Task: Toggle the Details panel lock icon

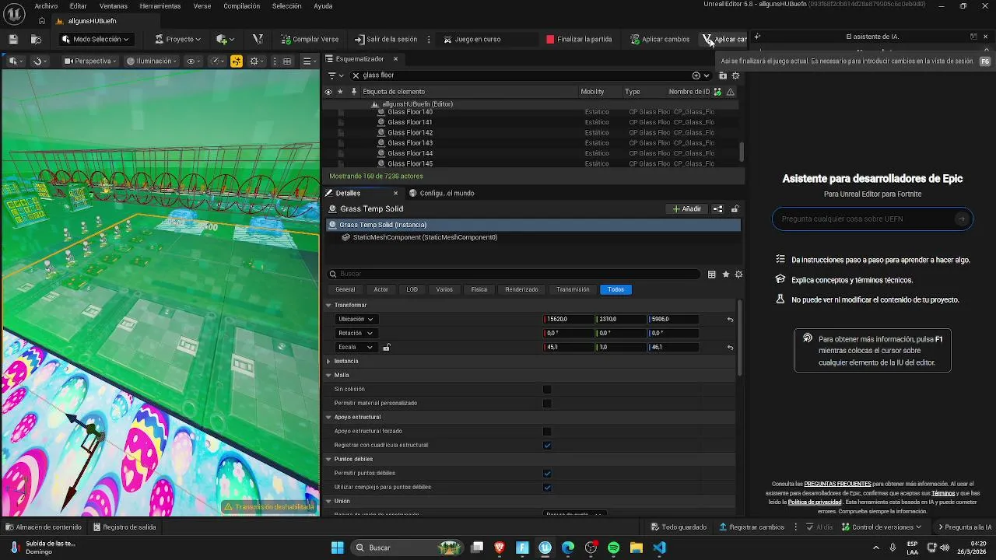Action: pos(735,208)
